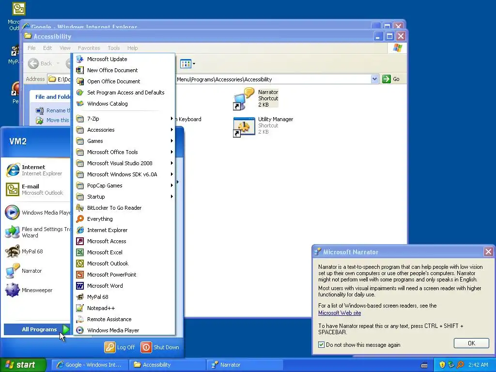This screenshot has height=372, width=496.
Task: Launch Microsoft Word
Action: (x=124, y=286)
